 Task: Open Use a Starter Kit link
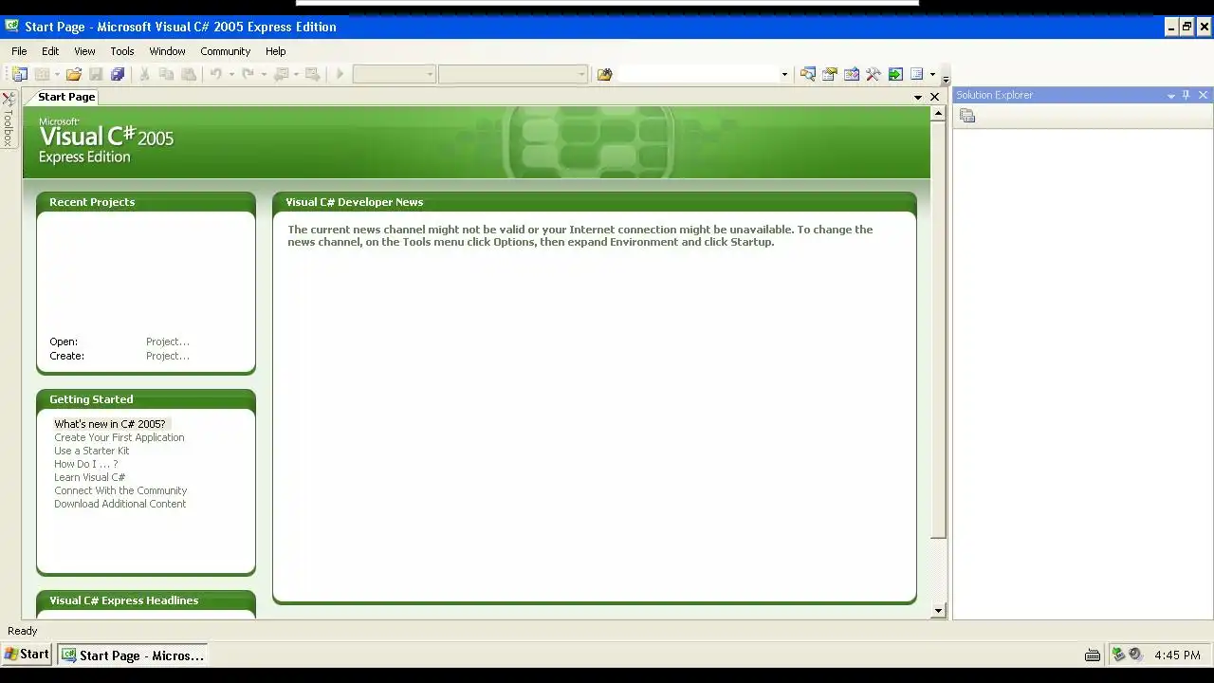[x=92, y=451]
